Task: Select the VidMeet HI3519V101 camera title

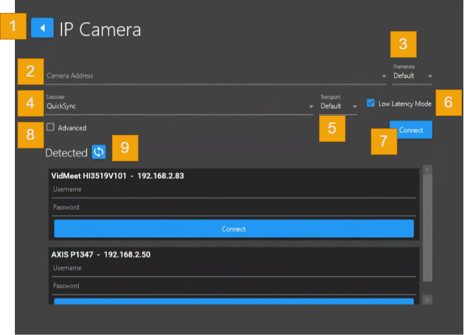Action: tap(118, 176)
